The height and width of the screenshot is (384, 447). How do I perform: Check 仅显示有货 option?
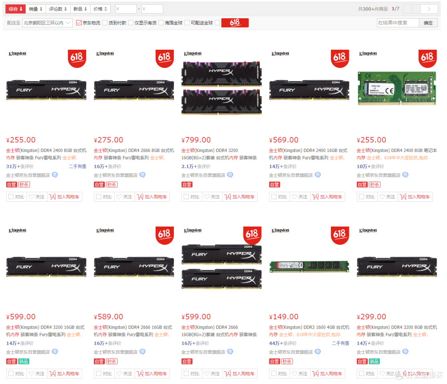(131, 23)
